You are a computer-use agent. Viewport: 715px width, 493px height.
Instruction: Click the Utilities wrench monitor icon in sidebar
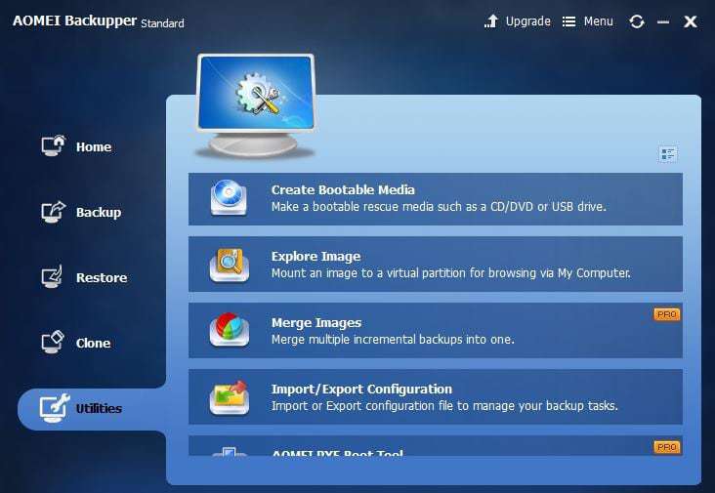(53, 408)
